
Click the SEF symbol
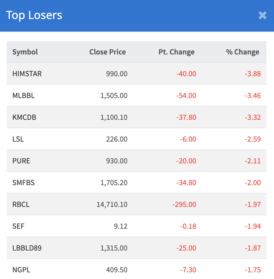pyautogui.click(x=18, y=226)
